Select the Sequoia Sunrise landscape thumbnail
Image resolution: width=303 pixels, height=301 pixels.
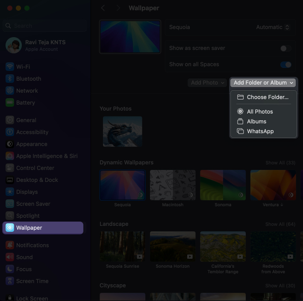pyautogui.click(x=123, y=246)
